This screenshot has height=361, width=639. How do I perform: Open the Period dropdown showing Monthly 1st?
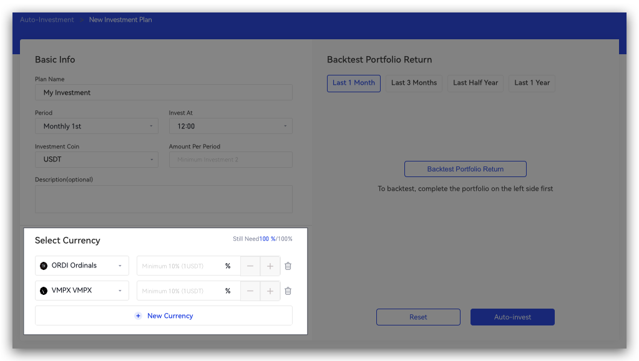coord(97,126)
